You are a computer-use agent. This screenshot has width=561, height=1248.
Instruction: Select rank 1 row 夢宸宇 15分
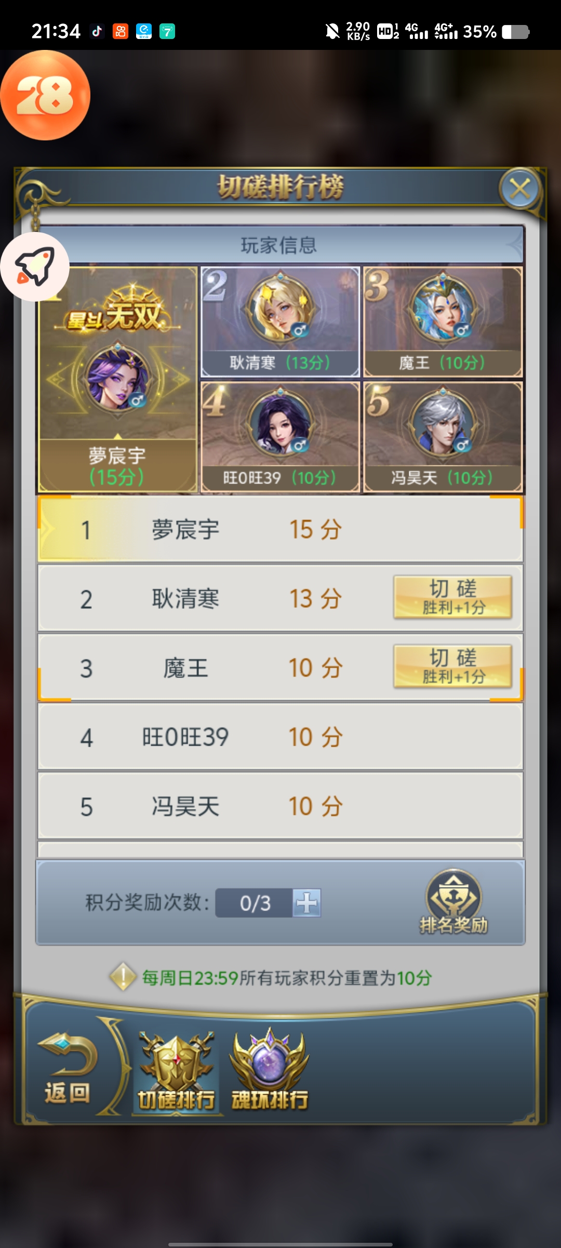coord(280,529)
